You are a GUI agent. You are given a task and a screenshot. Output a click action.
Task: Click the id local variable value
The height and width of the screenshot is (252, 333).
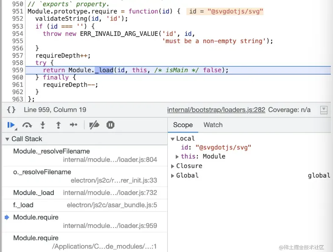(223, 147)
